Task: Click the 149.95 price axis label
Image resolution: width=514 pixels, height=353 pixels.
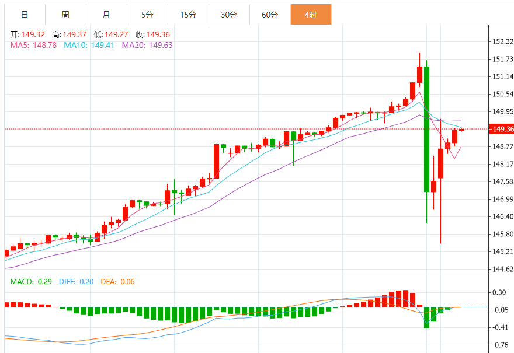Action: [x=503, y=111]
